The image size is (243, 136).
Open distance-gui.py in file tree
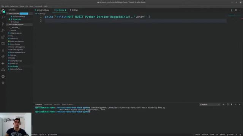click(x=16, y=33)
